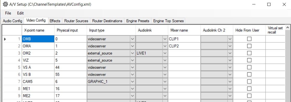Switch to the Router Sources tab
Screen dimensions: 291x102
point(76,21)
